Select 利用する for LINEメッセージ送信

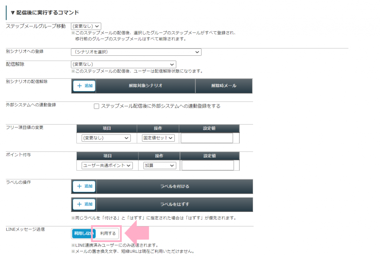point(108,233)
